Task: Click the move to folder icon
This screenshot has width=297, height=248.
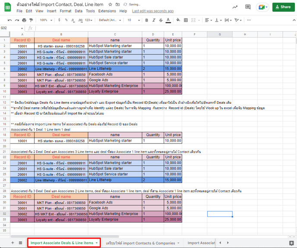Action: pyautogui.click(x=117, y=4)
